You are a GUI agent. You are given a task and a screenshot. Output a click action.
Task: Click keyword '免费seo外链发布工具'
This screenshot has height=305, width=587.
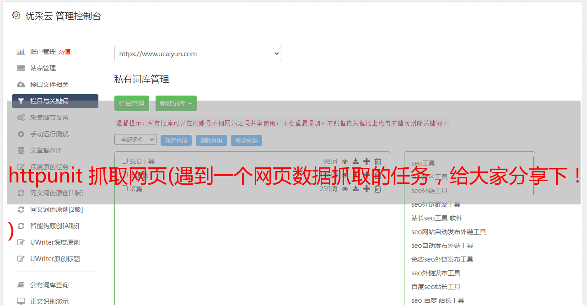[442, 259]
